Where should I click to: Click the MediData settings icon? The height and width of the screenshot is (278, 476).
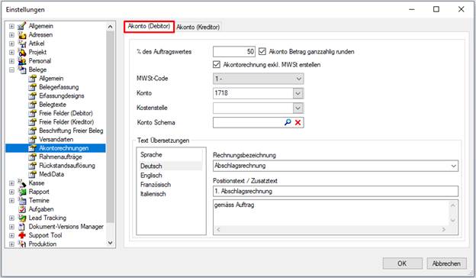[33, 174]
